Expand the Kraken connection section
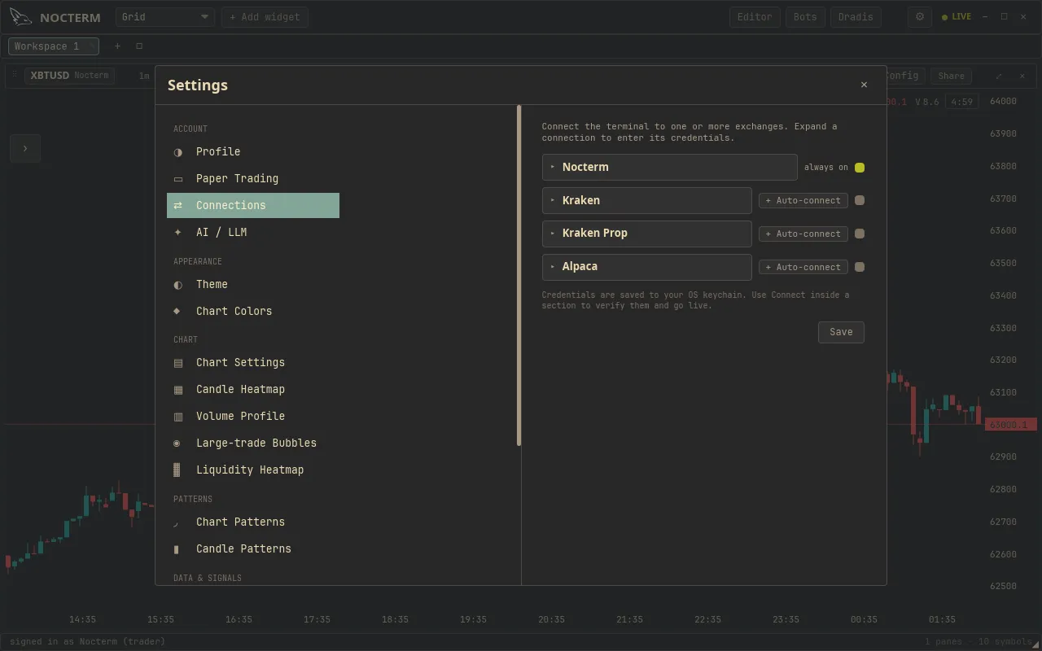 tap(646, 200)
